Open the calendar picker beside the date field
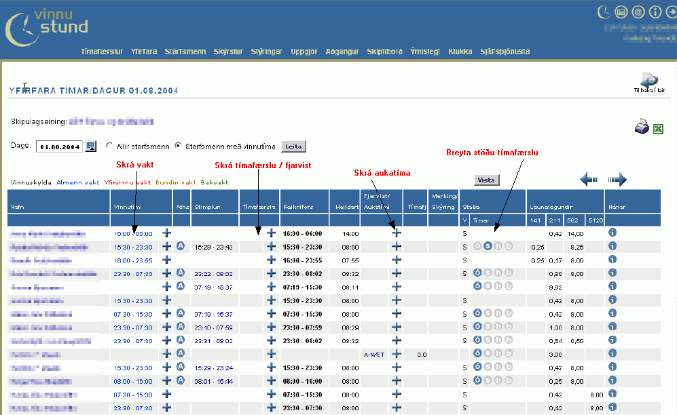The height and width of the screenshot is (415, 677). [x=91, y=146]
